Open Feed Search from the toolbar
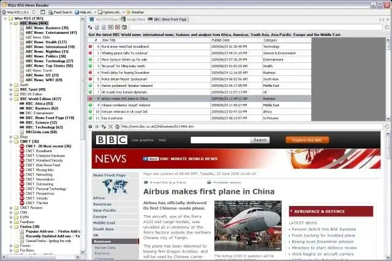392x261 pixels. click(x=60, y=12)
